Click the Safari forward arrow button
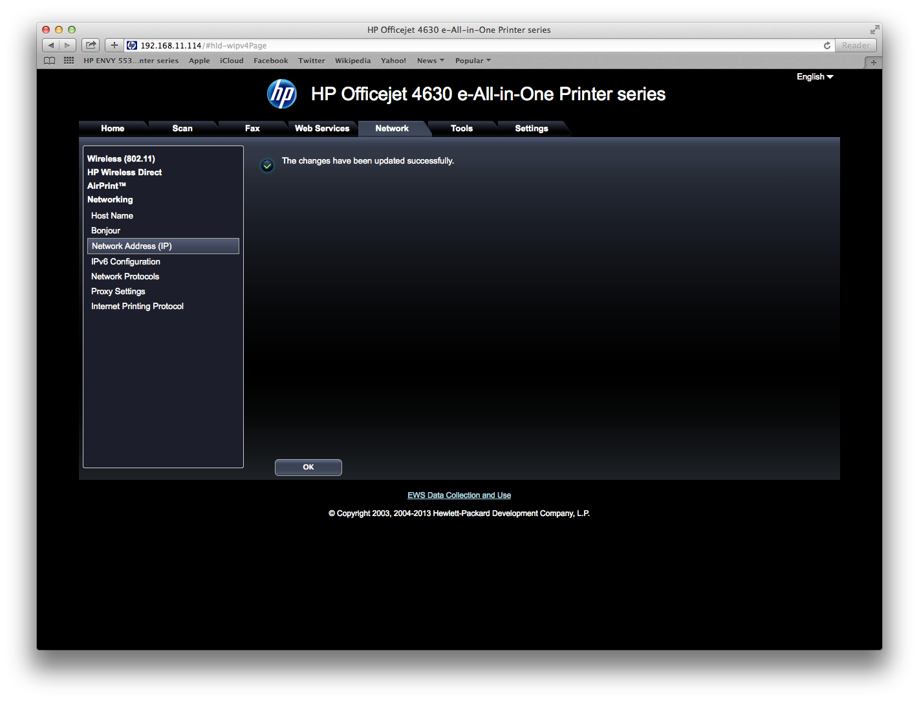This screenshot has width=919, height=701. click(x=68, y=45)
